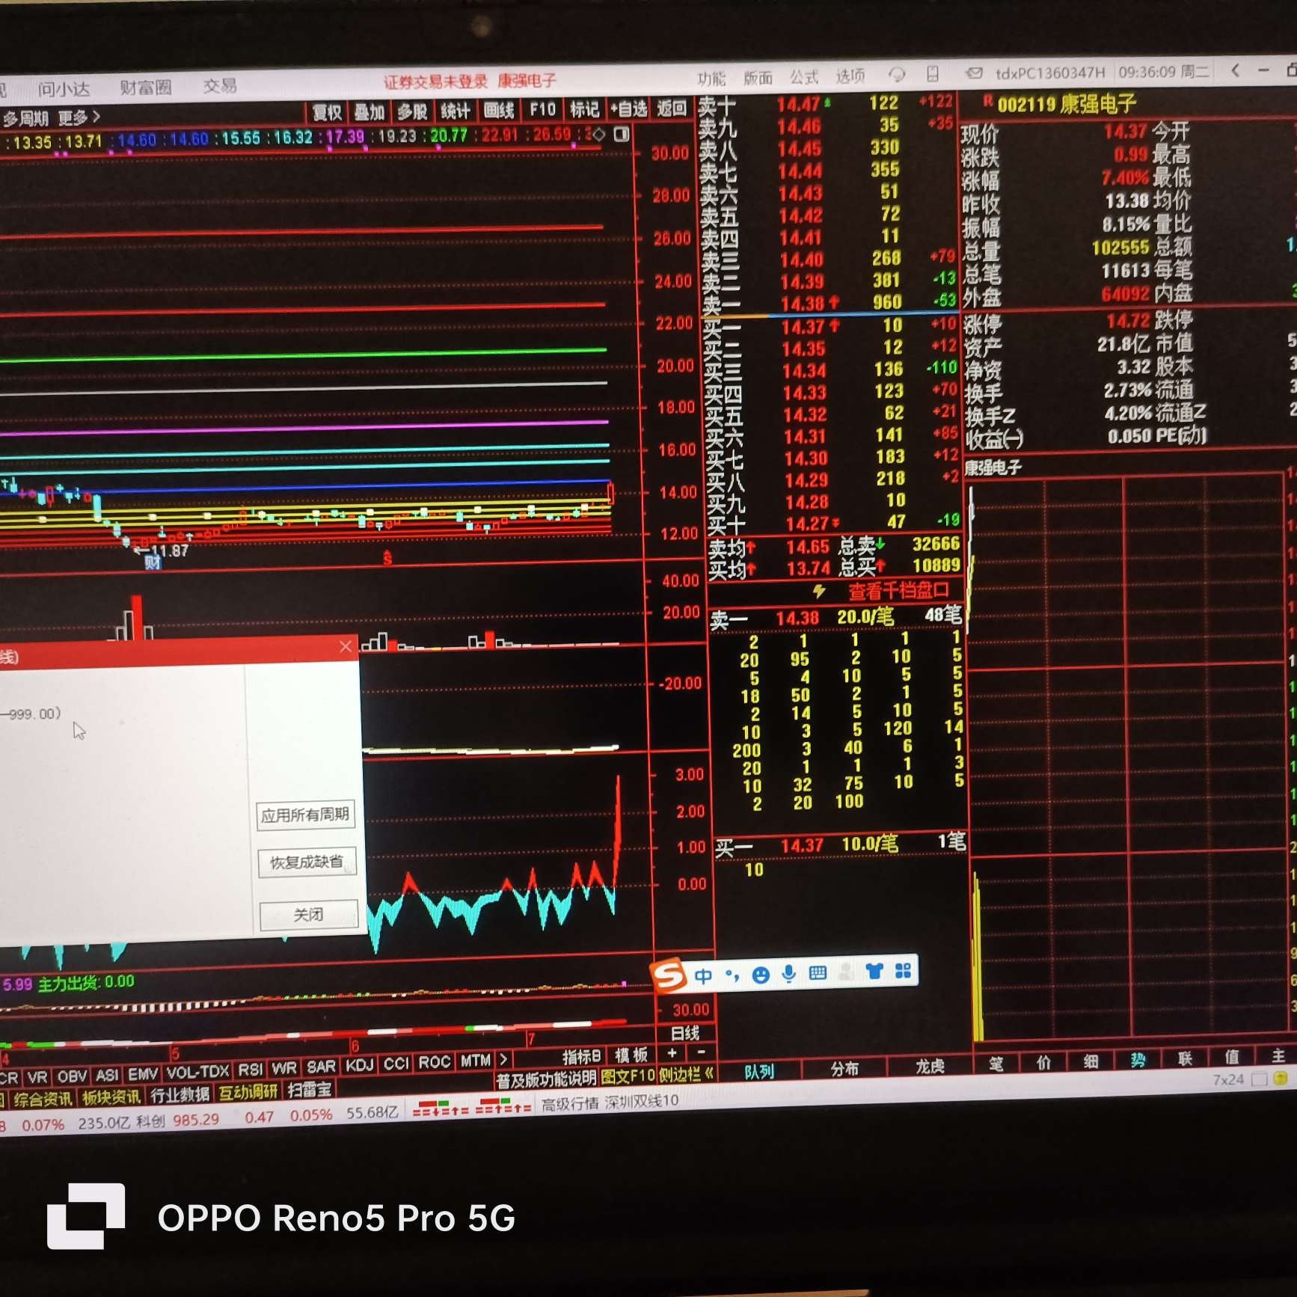Expand the 更多 > period options
The height and width of the screenshot is (1297, 1297).
79,117
